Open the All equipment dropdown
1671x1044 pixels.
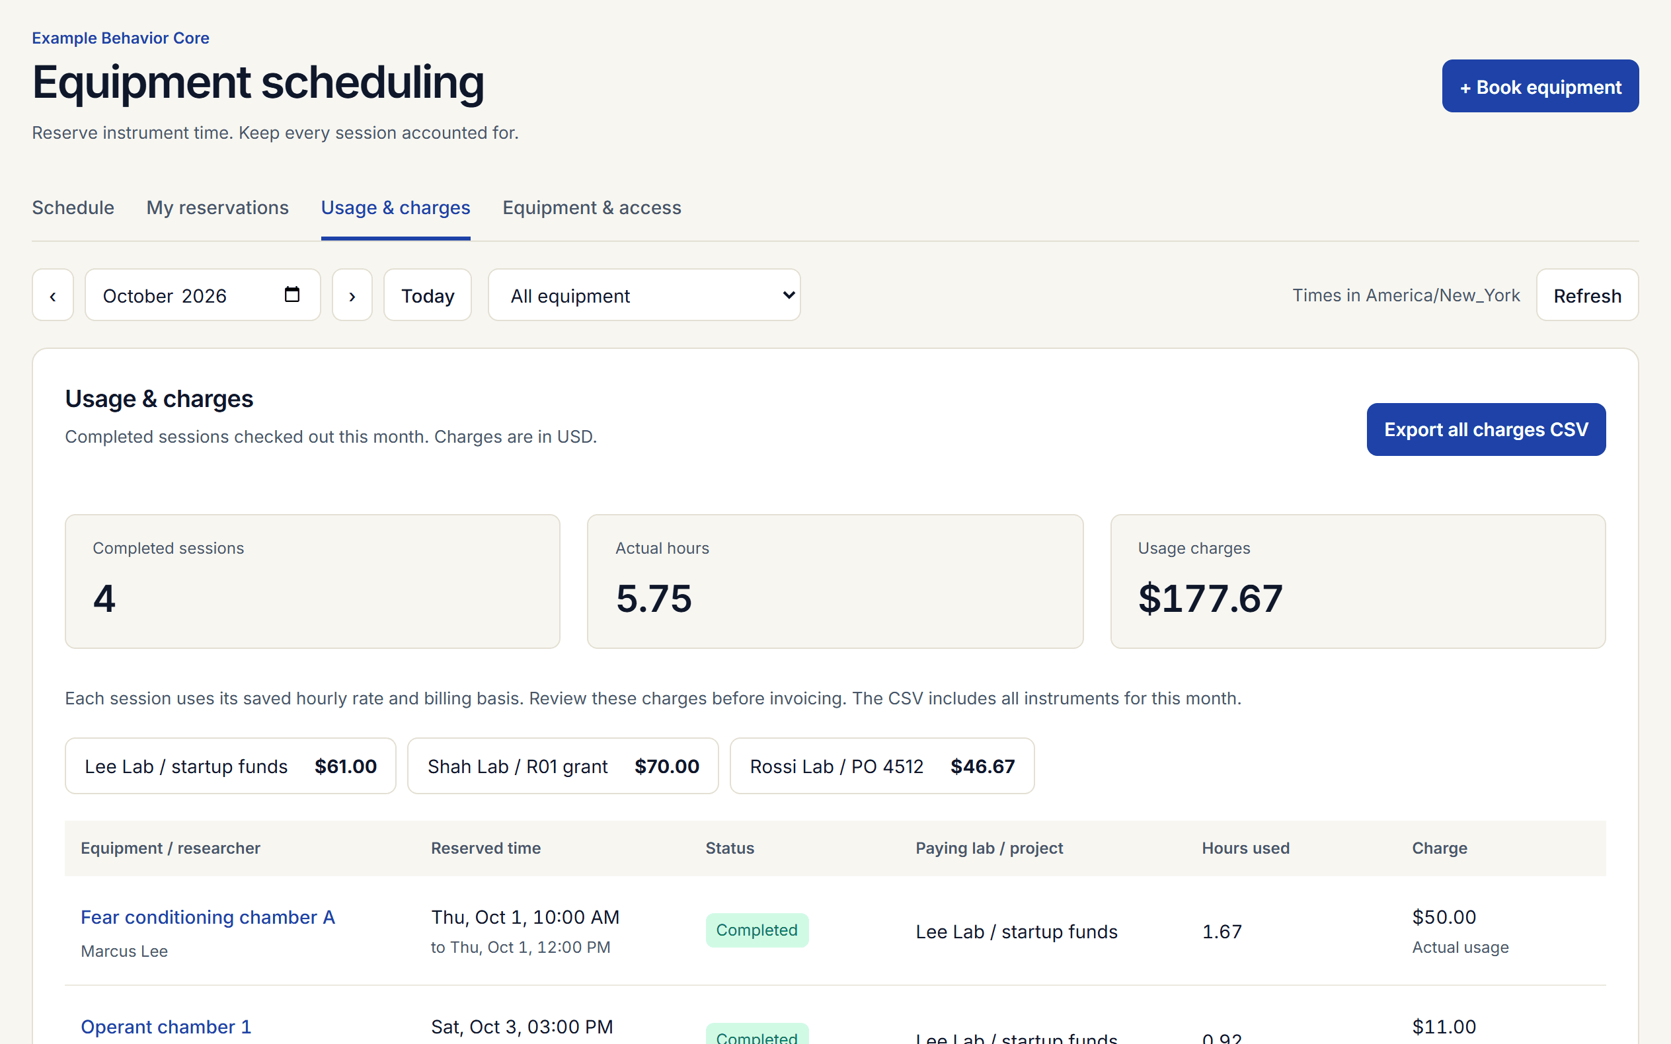pos(644,295)
